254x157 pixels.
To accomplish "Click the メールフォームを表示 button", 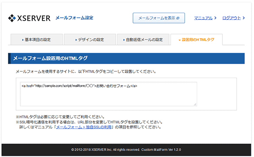I will 159,18.
